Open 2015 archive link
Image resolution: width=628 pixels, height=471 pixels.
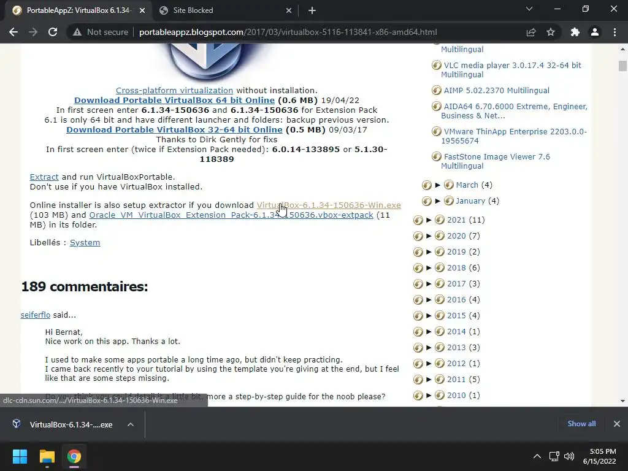(456, 316)
